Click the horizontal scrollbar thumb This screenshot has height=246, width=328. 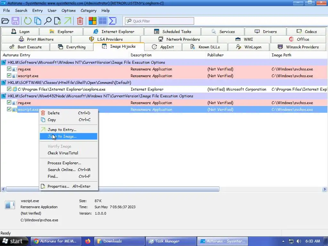click(113, 189)
